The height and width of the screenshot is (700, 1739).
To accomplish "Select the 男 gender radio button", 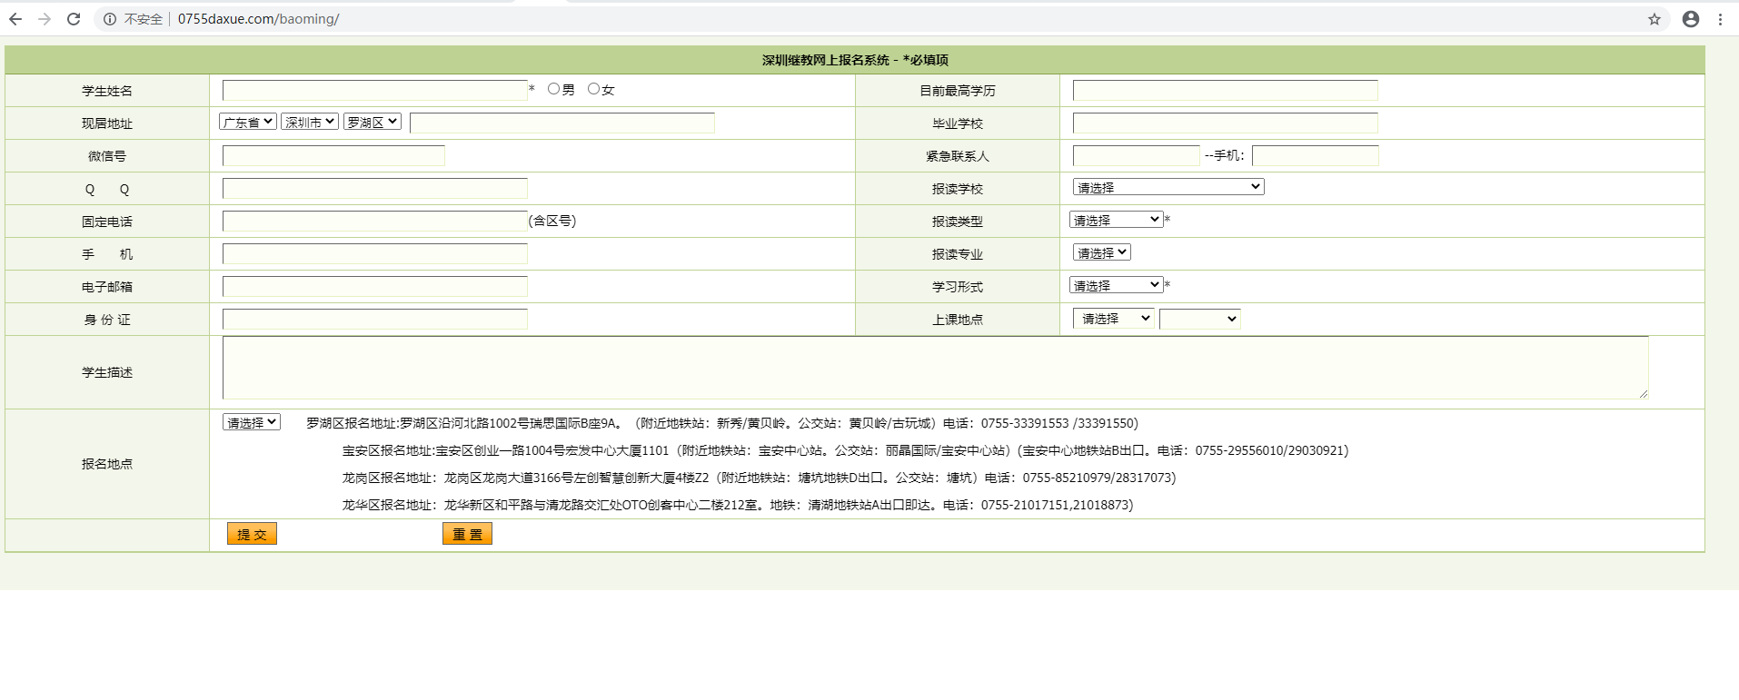I will (x=553, y=89).
